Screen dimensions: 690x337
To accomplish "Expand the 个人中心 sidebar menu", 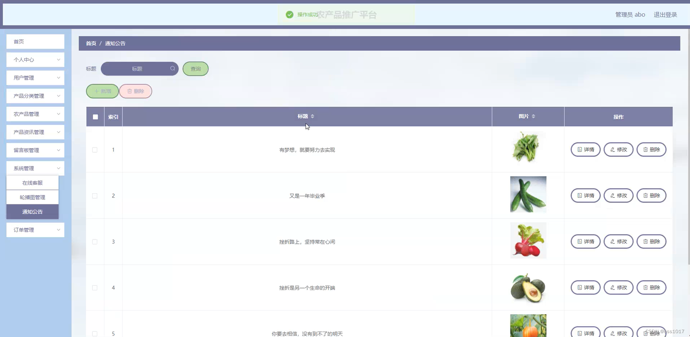I will click(x=35, y=60).
